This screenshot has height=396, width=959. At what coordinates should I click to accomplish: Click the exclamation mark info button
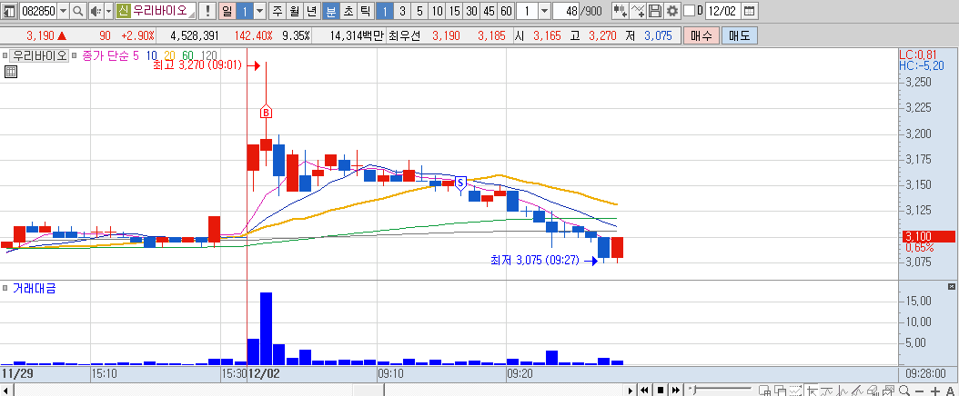tap(207, 11)
